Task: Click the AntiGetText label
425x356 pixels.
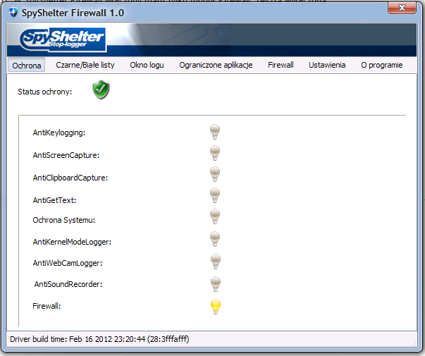Action: [54, 200]
